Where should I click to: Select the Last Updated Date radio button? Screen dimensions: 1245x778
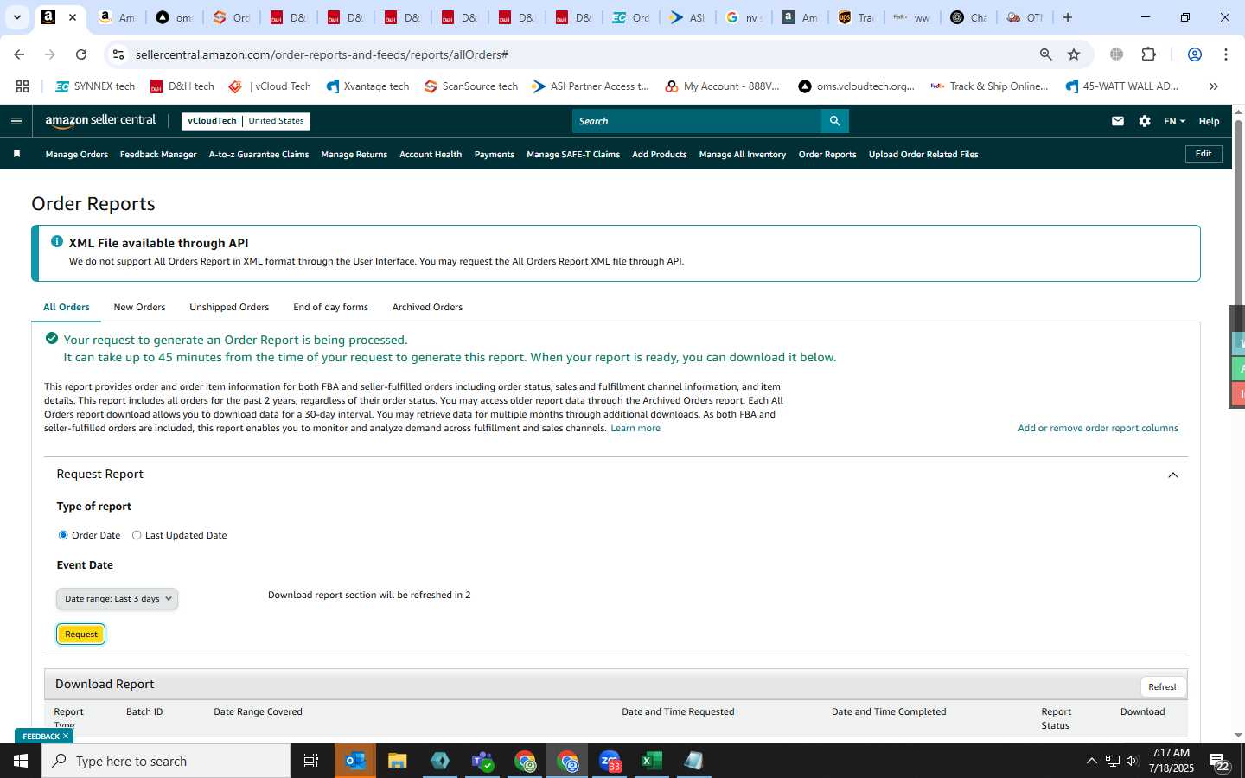(x=137, y=535)
